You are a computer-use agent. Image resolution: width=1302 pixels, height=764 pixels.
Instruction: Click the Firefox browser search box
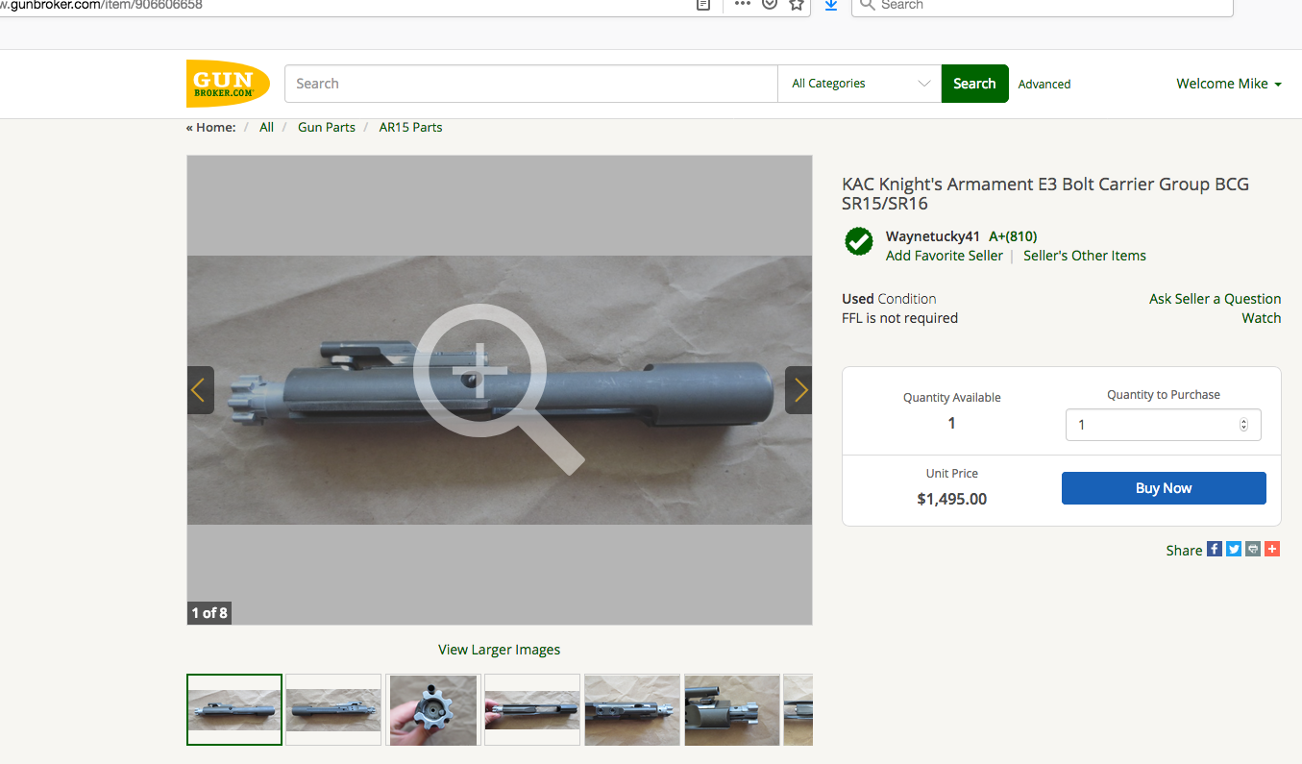(1042, 6)
